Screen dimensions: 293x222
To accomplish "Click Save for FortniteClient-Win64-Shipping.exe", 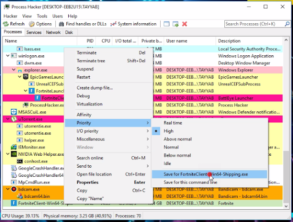I will click(209, 174).
